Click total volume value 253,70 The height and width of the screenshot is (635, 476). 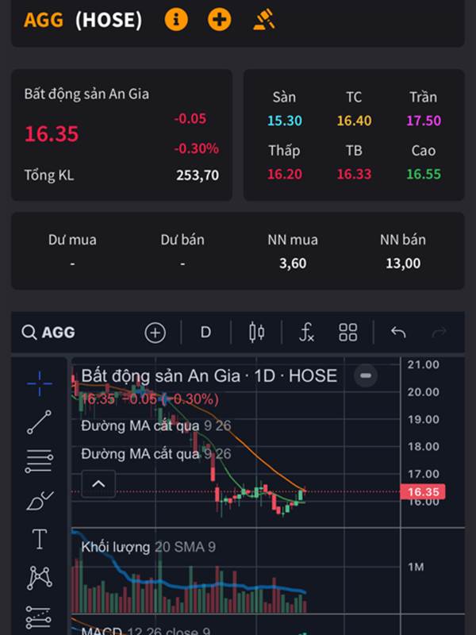tap(198, 175)
